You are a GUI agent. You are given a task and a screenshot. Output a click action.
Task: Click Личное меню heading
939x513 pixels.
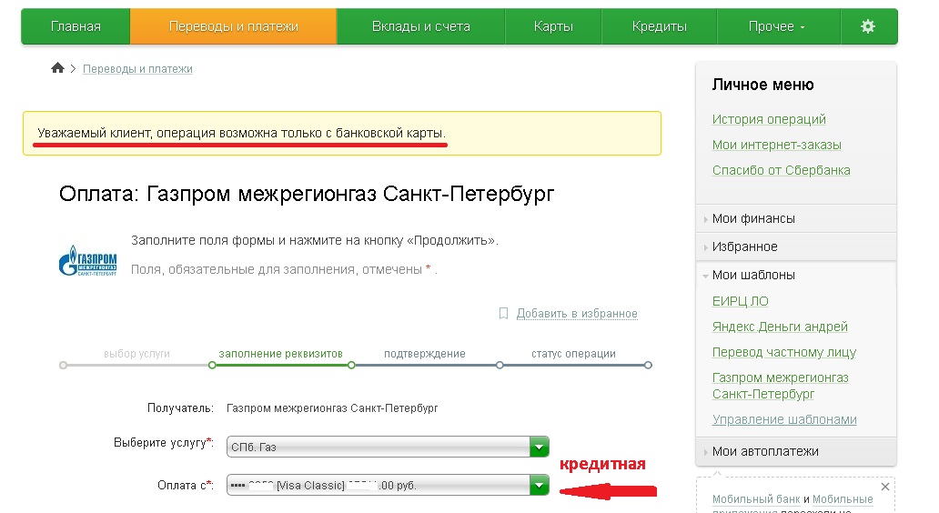pos(762,85)
